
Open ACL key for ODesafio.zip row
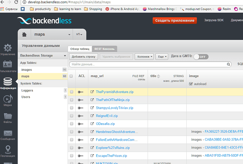coord(80,124)
